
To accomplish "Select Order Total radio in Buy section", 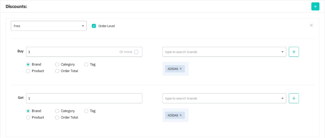I will point(57,71).
